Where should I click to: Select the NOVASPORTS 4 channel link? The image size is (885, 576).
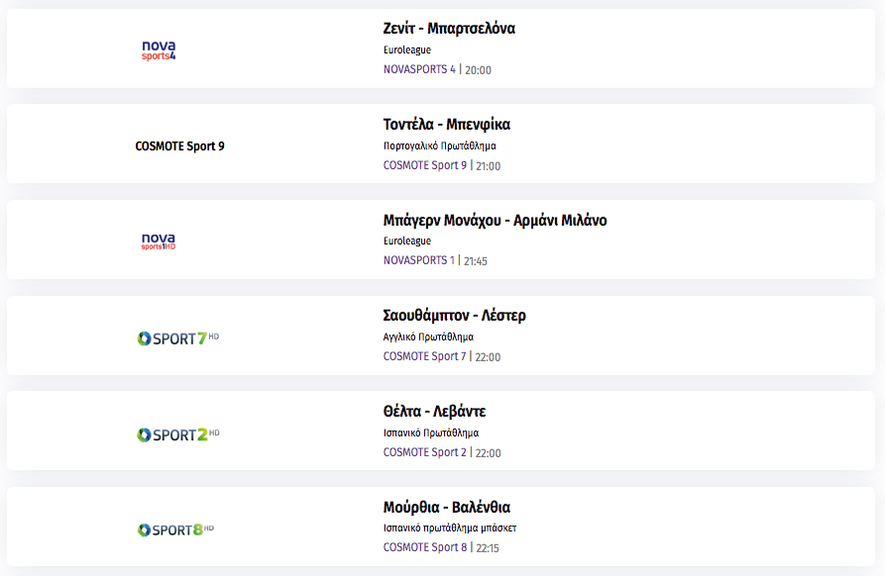tap(419, 69)
